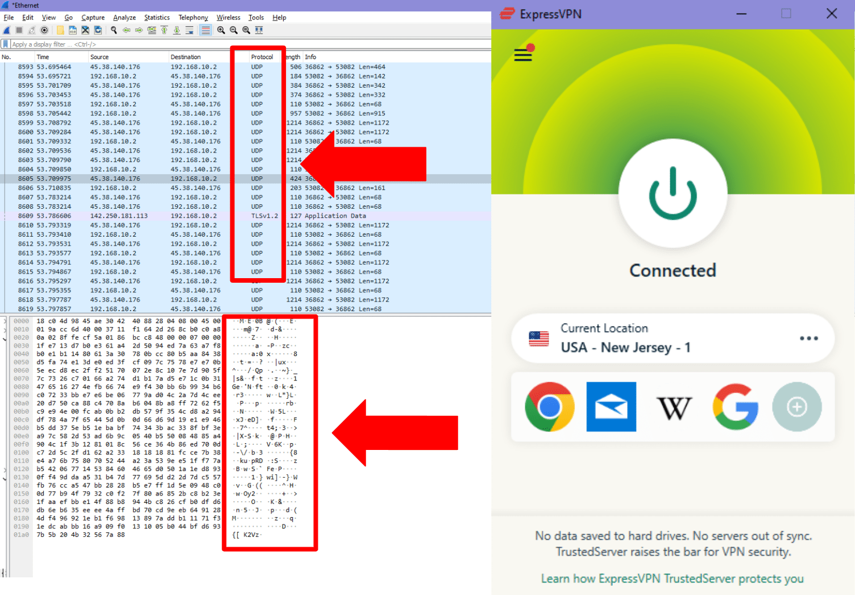Go back in packet history
Viewport: 855px width, 595px height.
(126, 30)
